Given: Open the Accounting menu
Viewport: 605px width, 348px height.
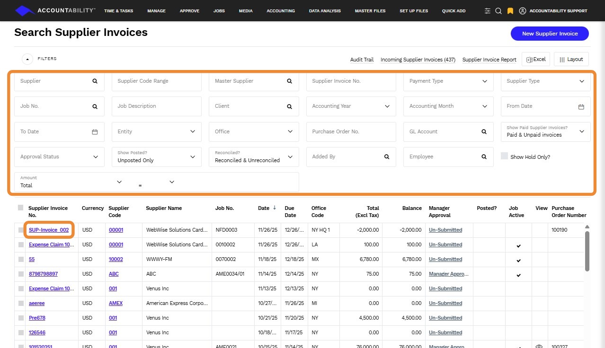Looking at the screenshot, I should coord(281,11).
